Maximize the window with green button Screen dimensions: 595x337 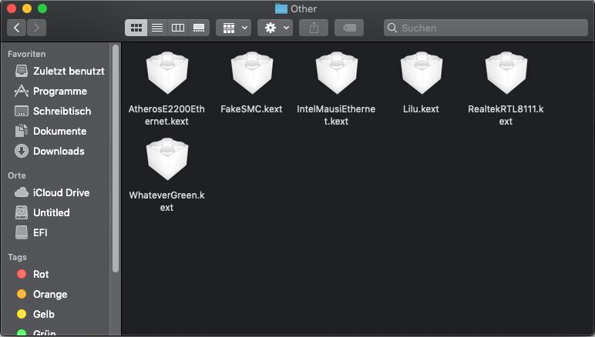coord(42,8)
